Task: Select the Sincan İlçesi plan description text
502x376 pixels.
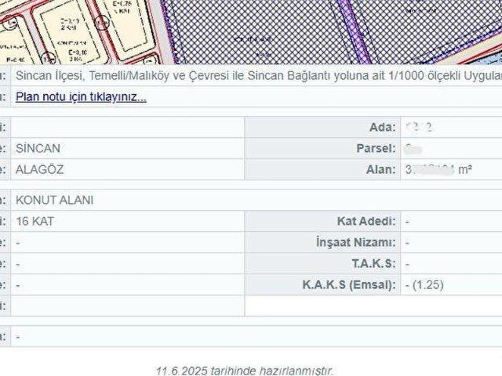Action: (x=259, y=75)
